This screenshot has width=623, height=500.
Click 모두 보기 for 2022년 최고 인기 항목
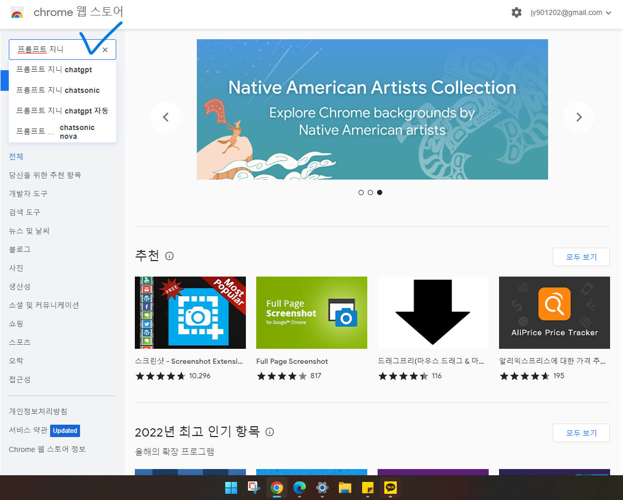click(x=581, y=433)
